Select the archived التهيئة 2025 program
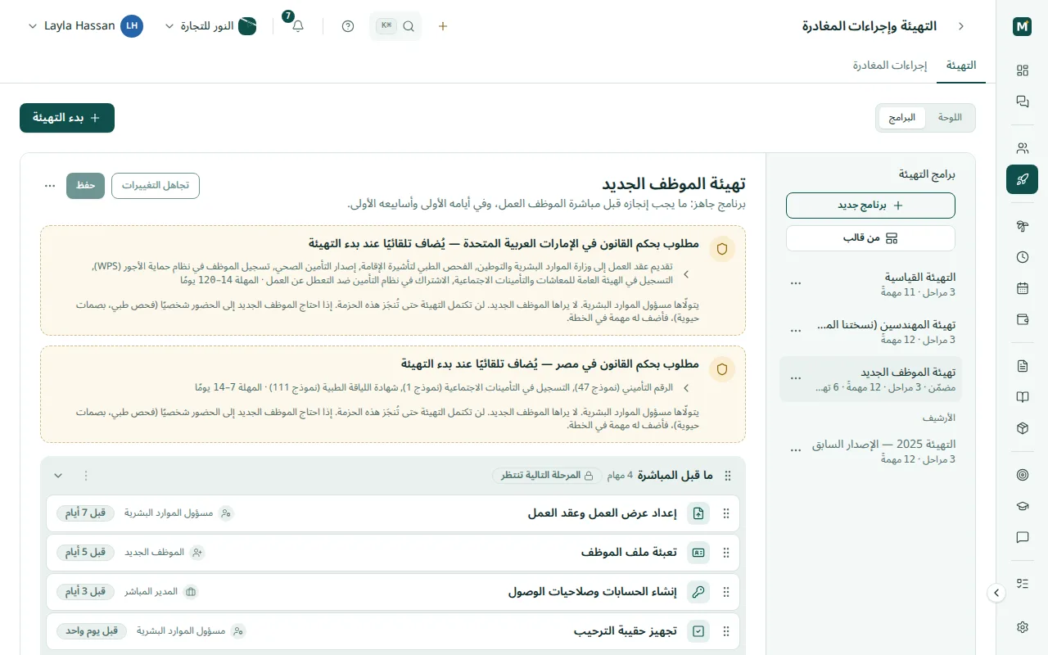 (870, 451)
